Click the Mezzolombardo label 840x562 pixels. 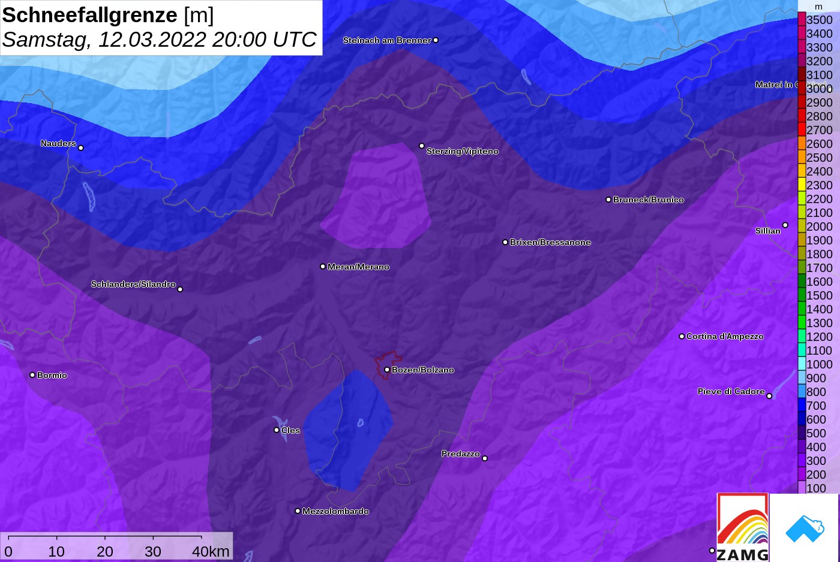coord(335,511)
